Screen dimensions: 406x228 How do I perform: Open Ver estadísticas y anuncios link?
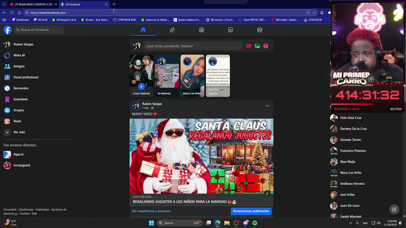[x=151, y=211]
